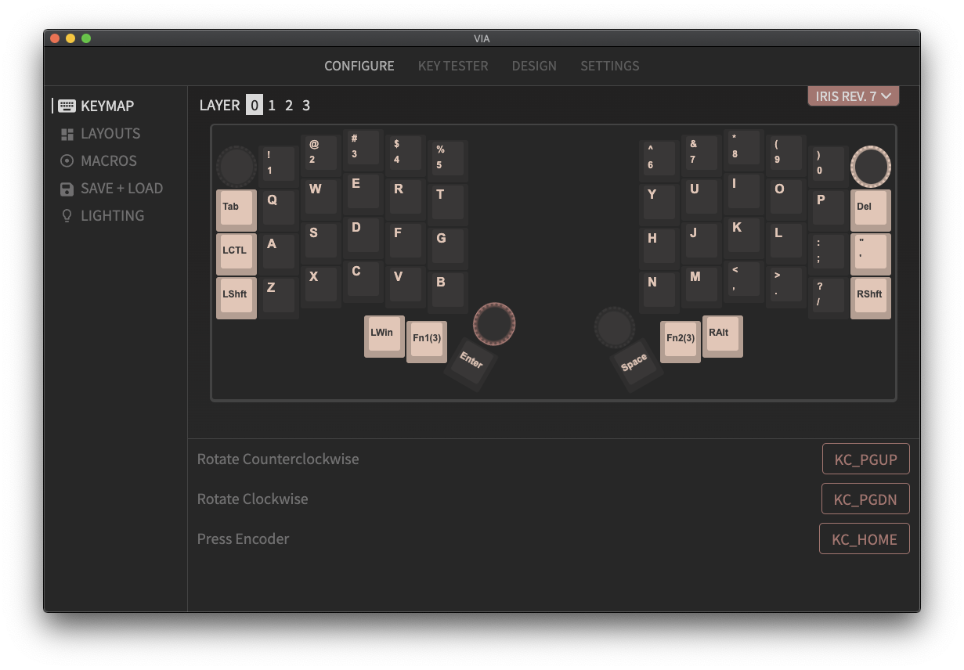Select the Fn2(3) layer key
Viewport: 964px width, 670px height.
[680, 339]
